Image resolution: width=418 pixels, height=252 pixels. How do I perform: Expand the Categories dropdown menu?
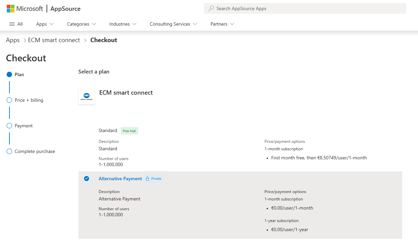click(82, 24)
